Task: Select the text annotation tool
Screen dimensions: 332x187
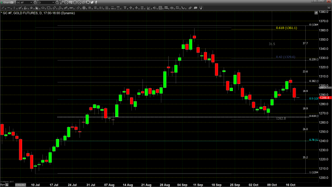Action: pos(125,8)
